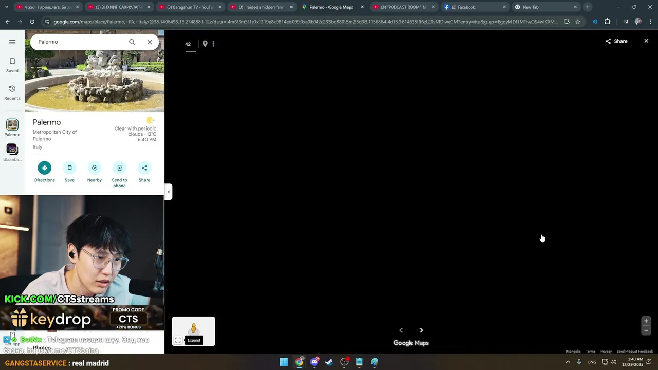Open the Privacy link

coord(606,351)
